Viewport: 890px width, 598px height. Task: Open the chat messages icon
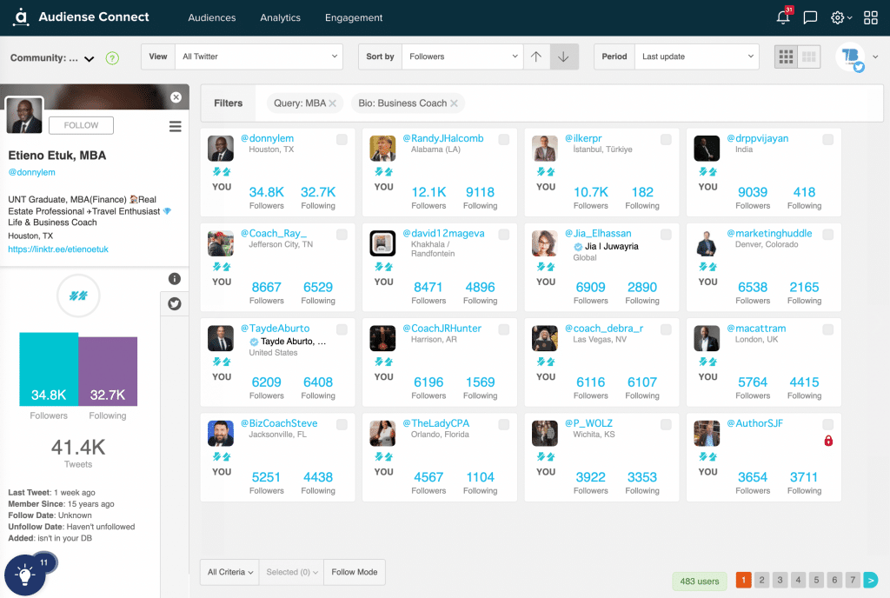[810, 17]
